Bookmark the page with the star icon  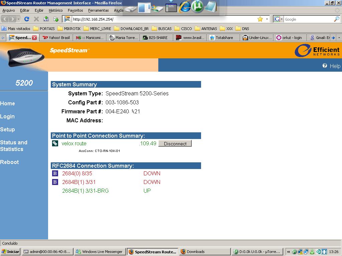tap(260, 19)
